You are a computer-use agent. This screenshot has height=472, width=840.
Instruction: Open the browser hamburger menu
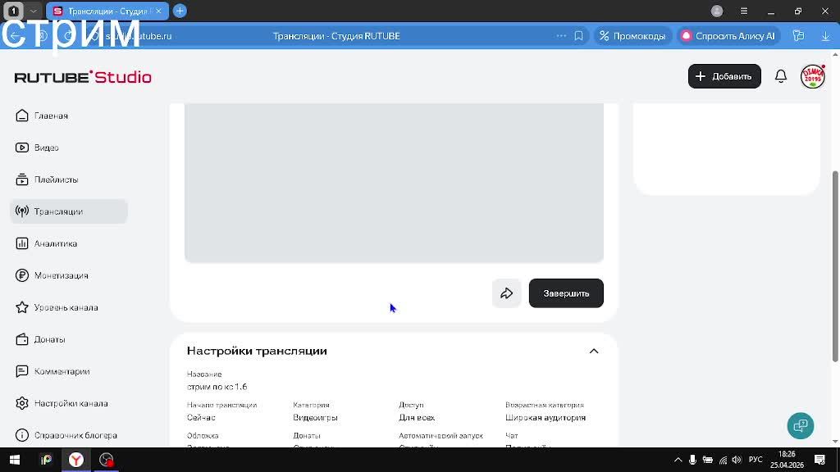click(x=743, y=11)
